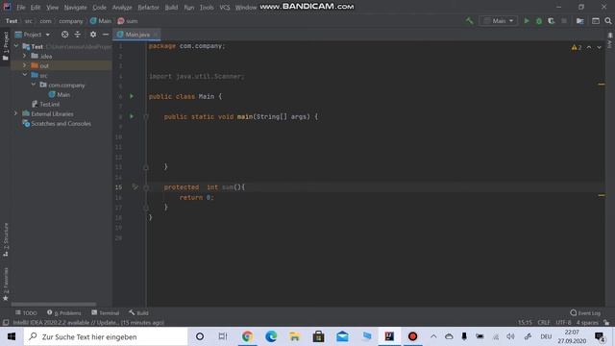This screenshot has width=615, height=346.
Task: Open Chrome from the Windows taskbar
Action: [247, 336]
